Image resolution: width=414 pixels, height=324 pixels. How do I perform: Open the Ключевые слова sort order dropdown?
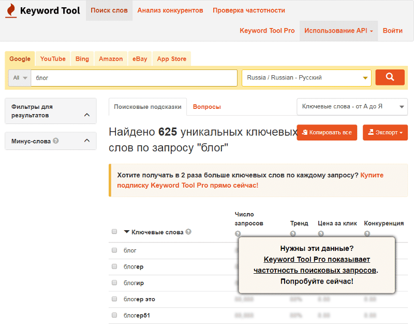(352, 106)
